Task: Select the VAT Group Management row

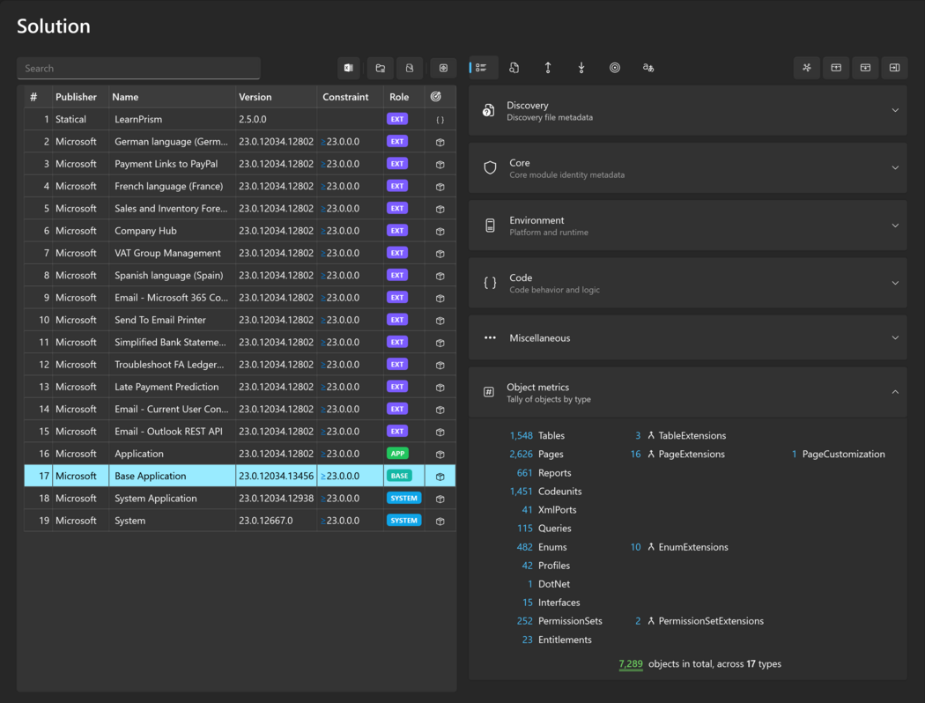Action: (240, 253)
